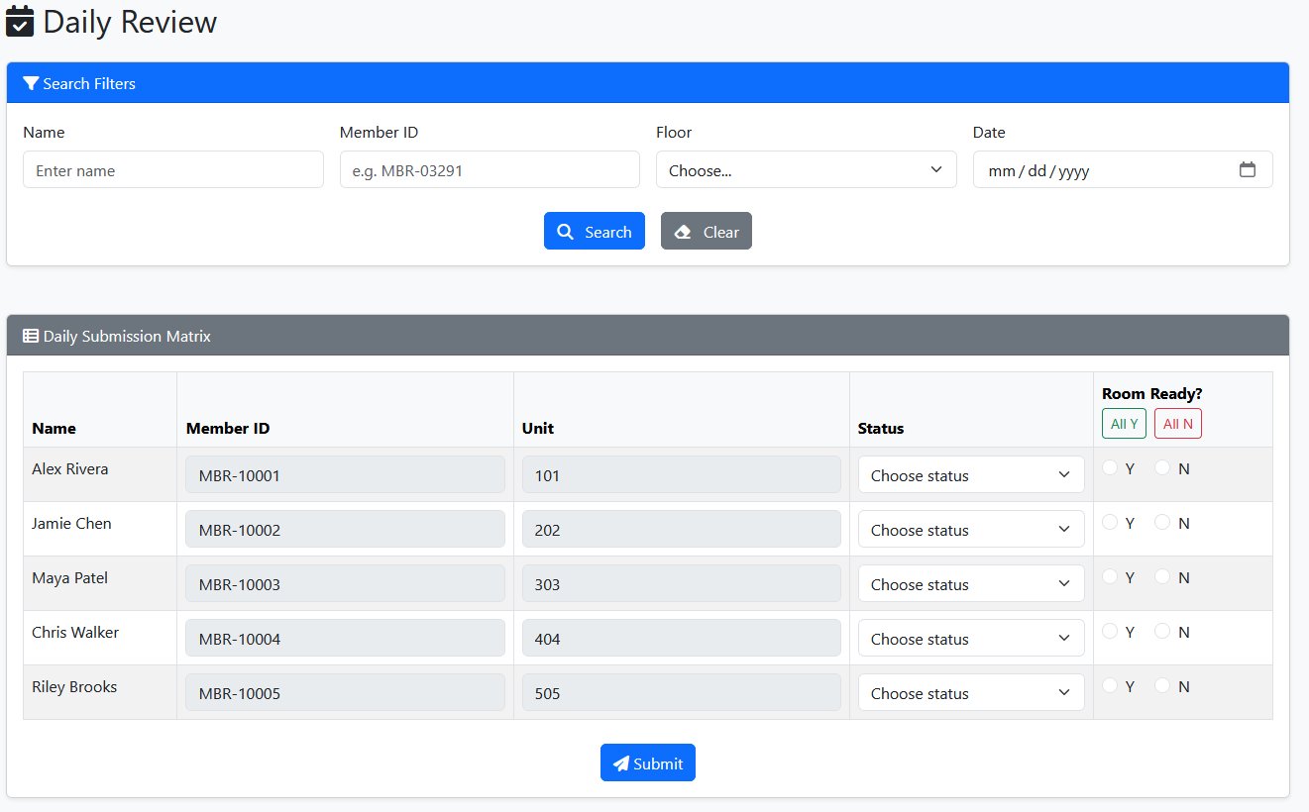
Task: Select N for Chris Walker's Room Ready
Action: [x=1164, y=631]
